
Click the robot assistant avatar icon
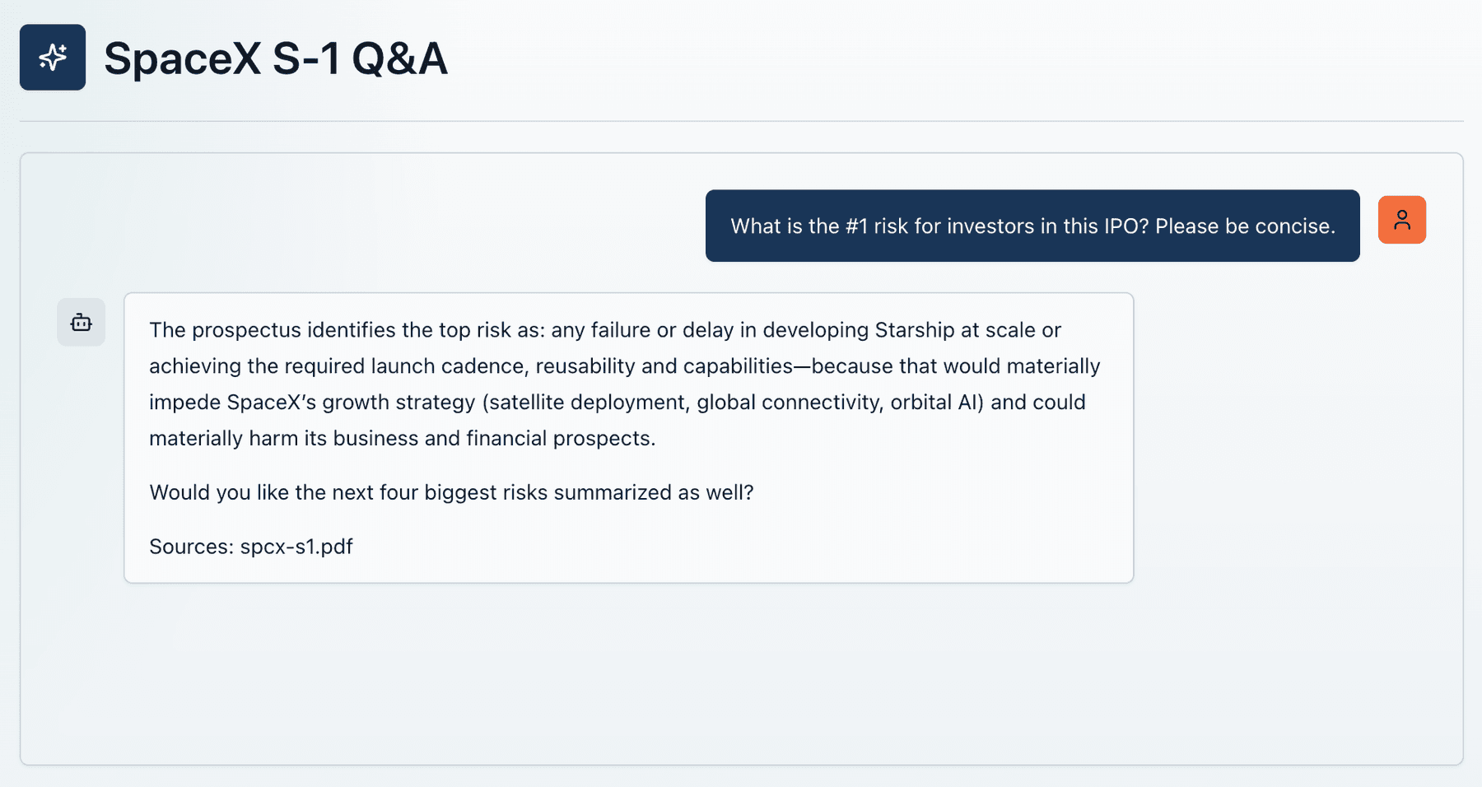pos(81,322)
